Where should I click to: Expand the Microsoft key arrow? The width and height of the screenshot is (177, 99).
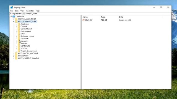(x=16, y=39)
